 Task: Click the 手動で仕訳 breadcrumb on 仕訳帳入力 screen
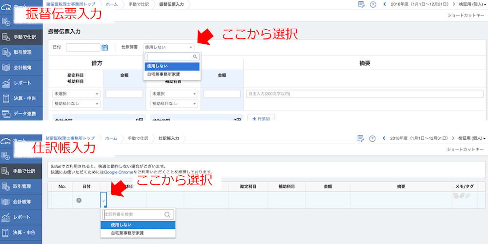pos(138,138)
